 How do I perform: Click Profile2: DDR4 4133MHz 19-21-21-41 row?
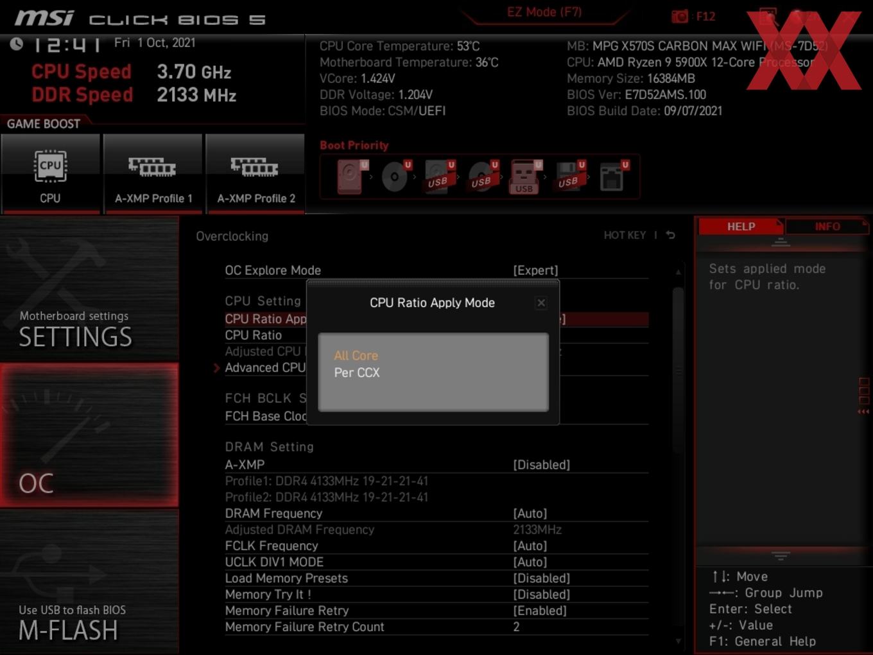(x=326, y=497)
